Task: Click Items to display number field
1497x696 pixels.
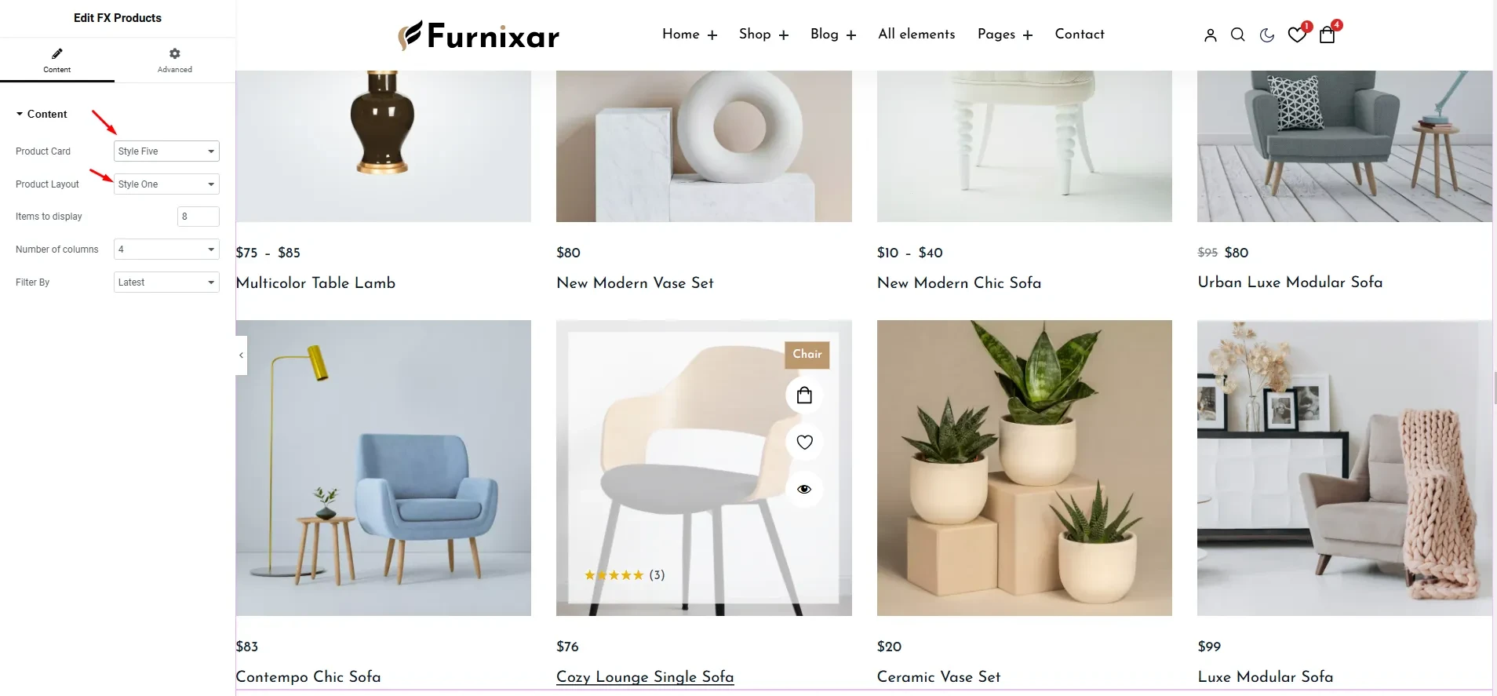Action: click(198, 217)
